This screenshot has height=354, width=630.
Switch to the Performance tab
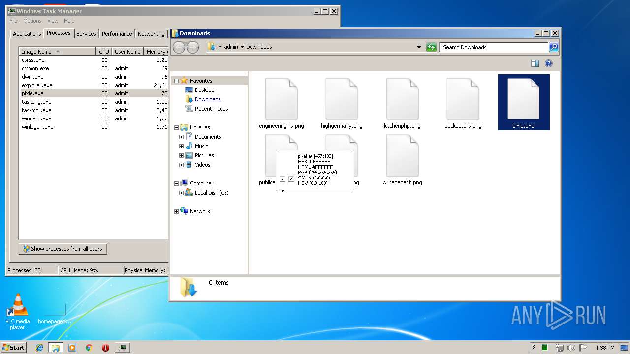coord(117,34)
